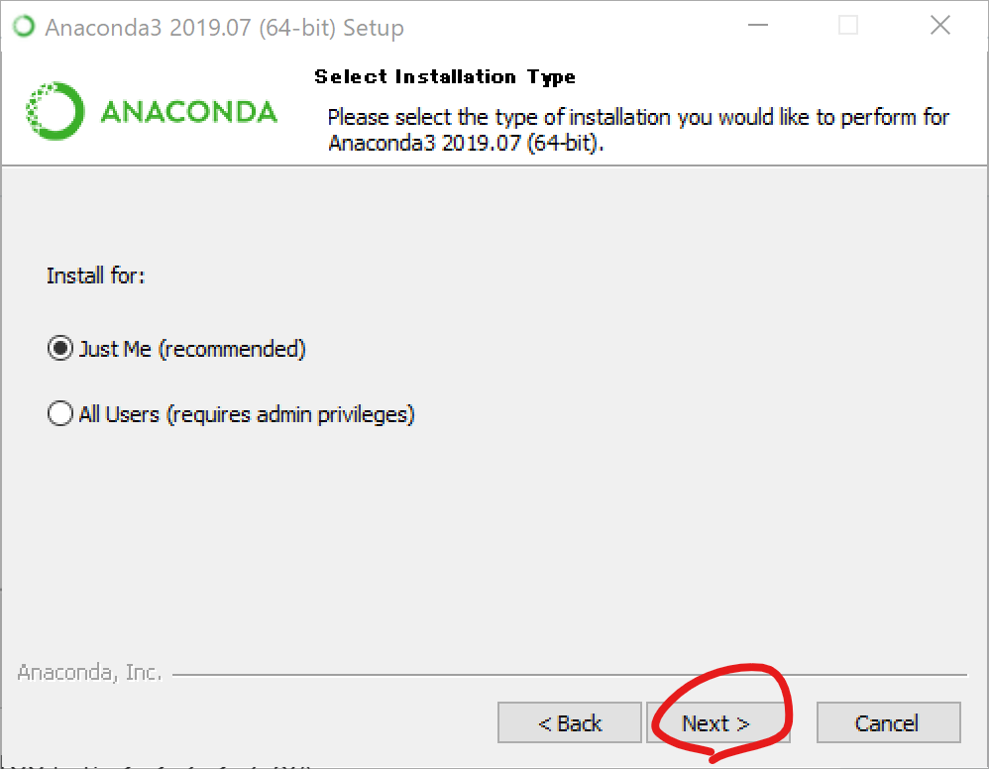Click the ANACONDA wordmark in the header
989x769 pixels.
coord(188,112)
